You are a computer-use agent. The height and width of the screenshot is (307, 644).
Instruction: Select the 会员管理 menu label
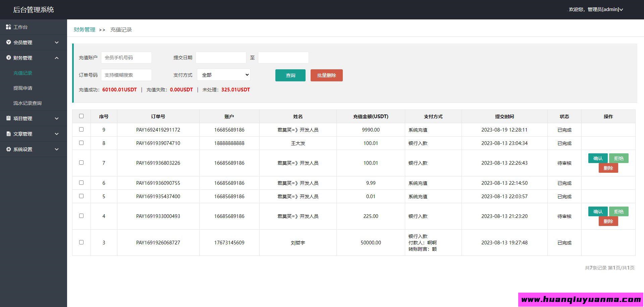tap(23, 43)
